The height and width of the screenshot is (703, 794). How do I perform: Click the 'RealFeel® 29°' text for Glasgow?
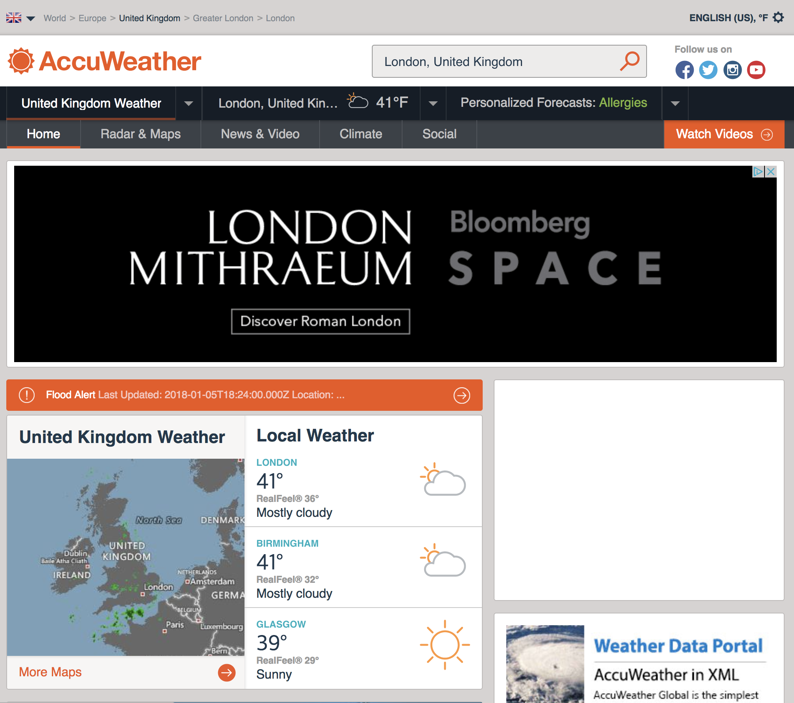tap(287, 660)
